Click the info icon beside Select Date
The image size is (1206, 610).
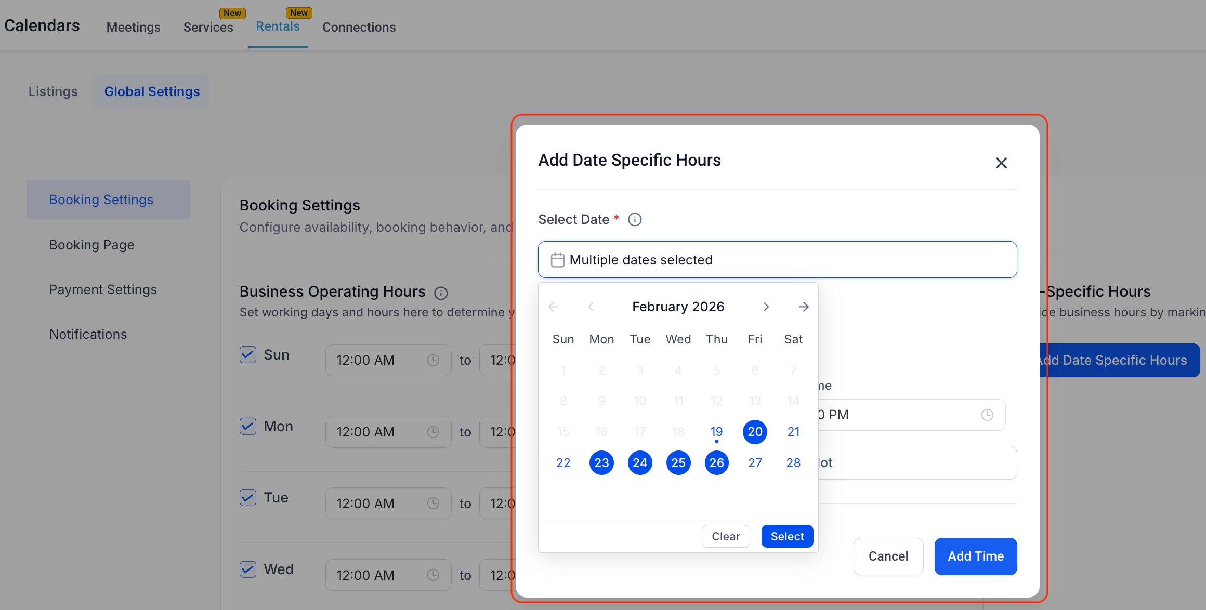634,219
